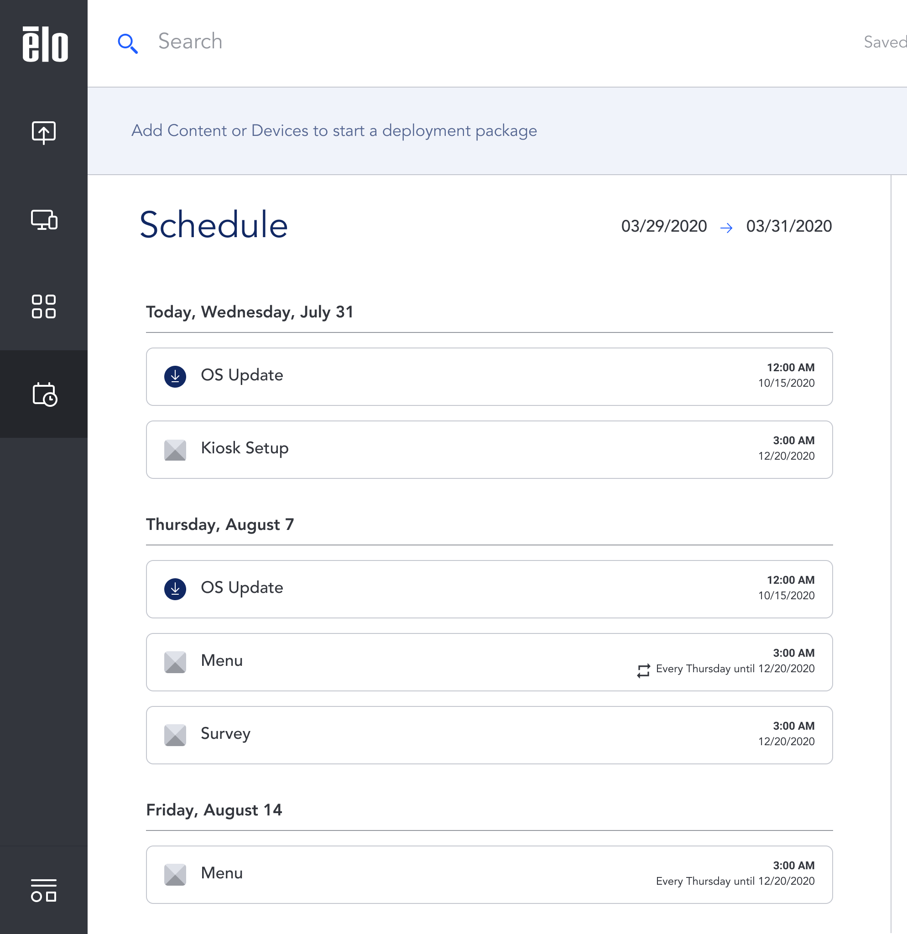The width and height of the screenshot is (907, 934).
Task: Open the Devices sidebar icon
Action: coord(44,220)
